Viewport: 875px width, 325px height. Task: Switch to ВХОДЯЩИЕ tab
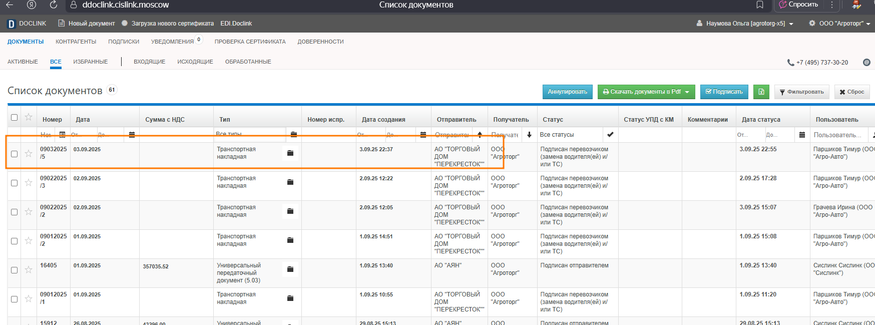pos(149,62)
